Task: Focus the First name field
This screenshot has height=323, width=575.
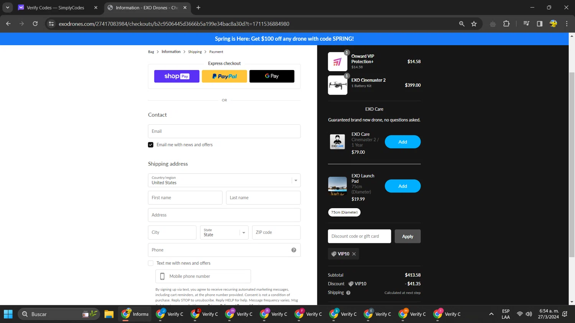Action: [x=185, y=198]
